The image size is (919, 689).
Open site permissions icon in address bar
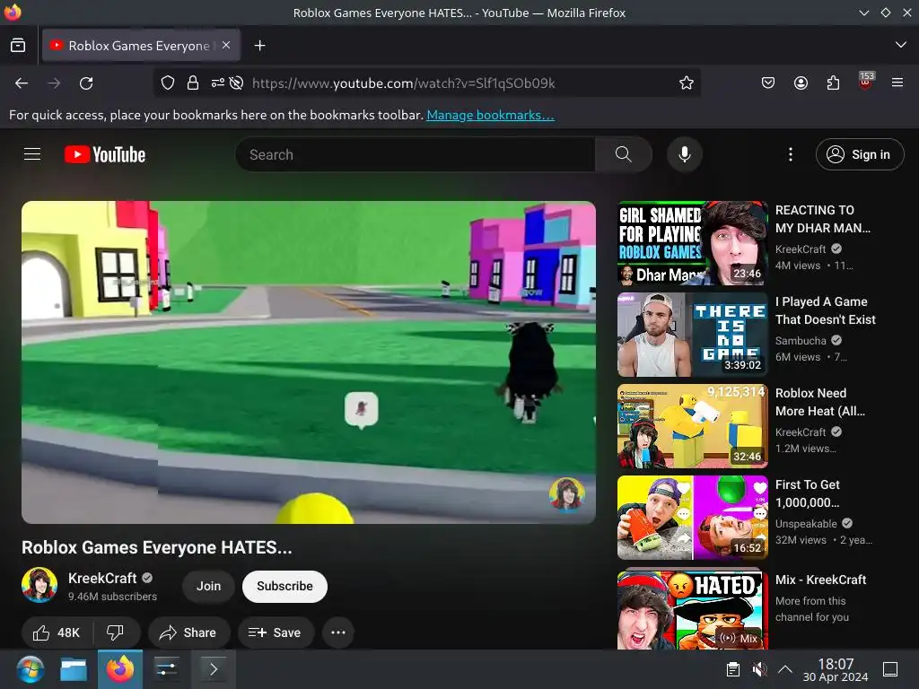coord(217,83)
